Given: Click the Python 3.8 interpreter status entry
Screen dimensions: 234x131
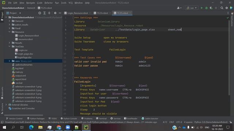Looking at the screenshot, I should [x=211, y=122].
